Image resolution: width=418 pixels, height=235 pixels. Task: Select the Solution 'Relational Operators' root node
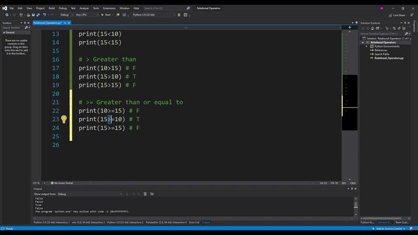386,39
